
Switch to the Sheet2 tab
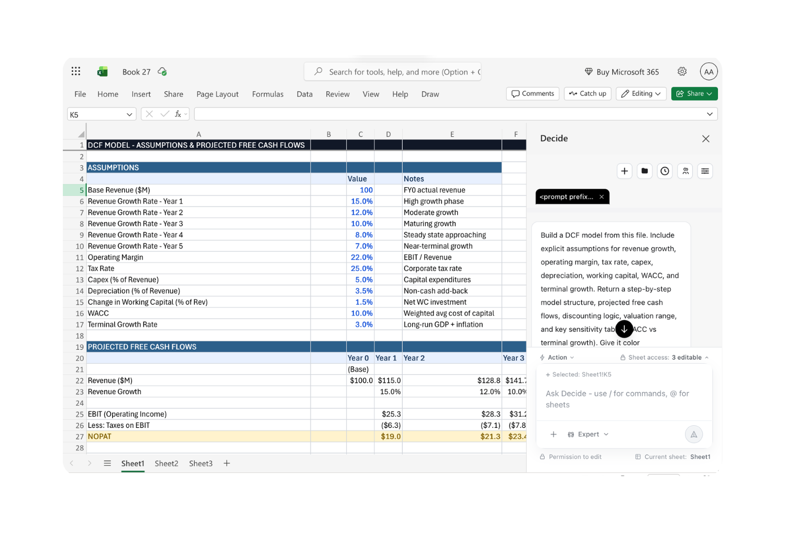(167, 463)
